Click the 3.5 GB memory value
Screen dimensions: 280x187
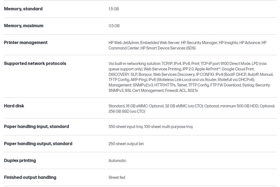114,26
